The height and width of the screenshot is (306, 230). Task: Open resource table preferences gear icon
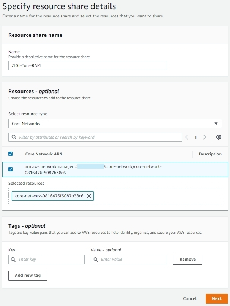click(x=219, y=137)
